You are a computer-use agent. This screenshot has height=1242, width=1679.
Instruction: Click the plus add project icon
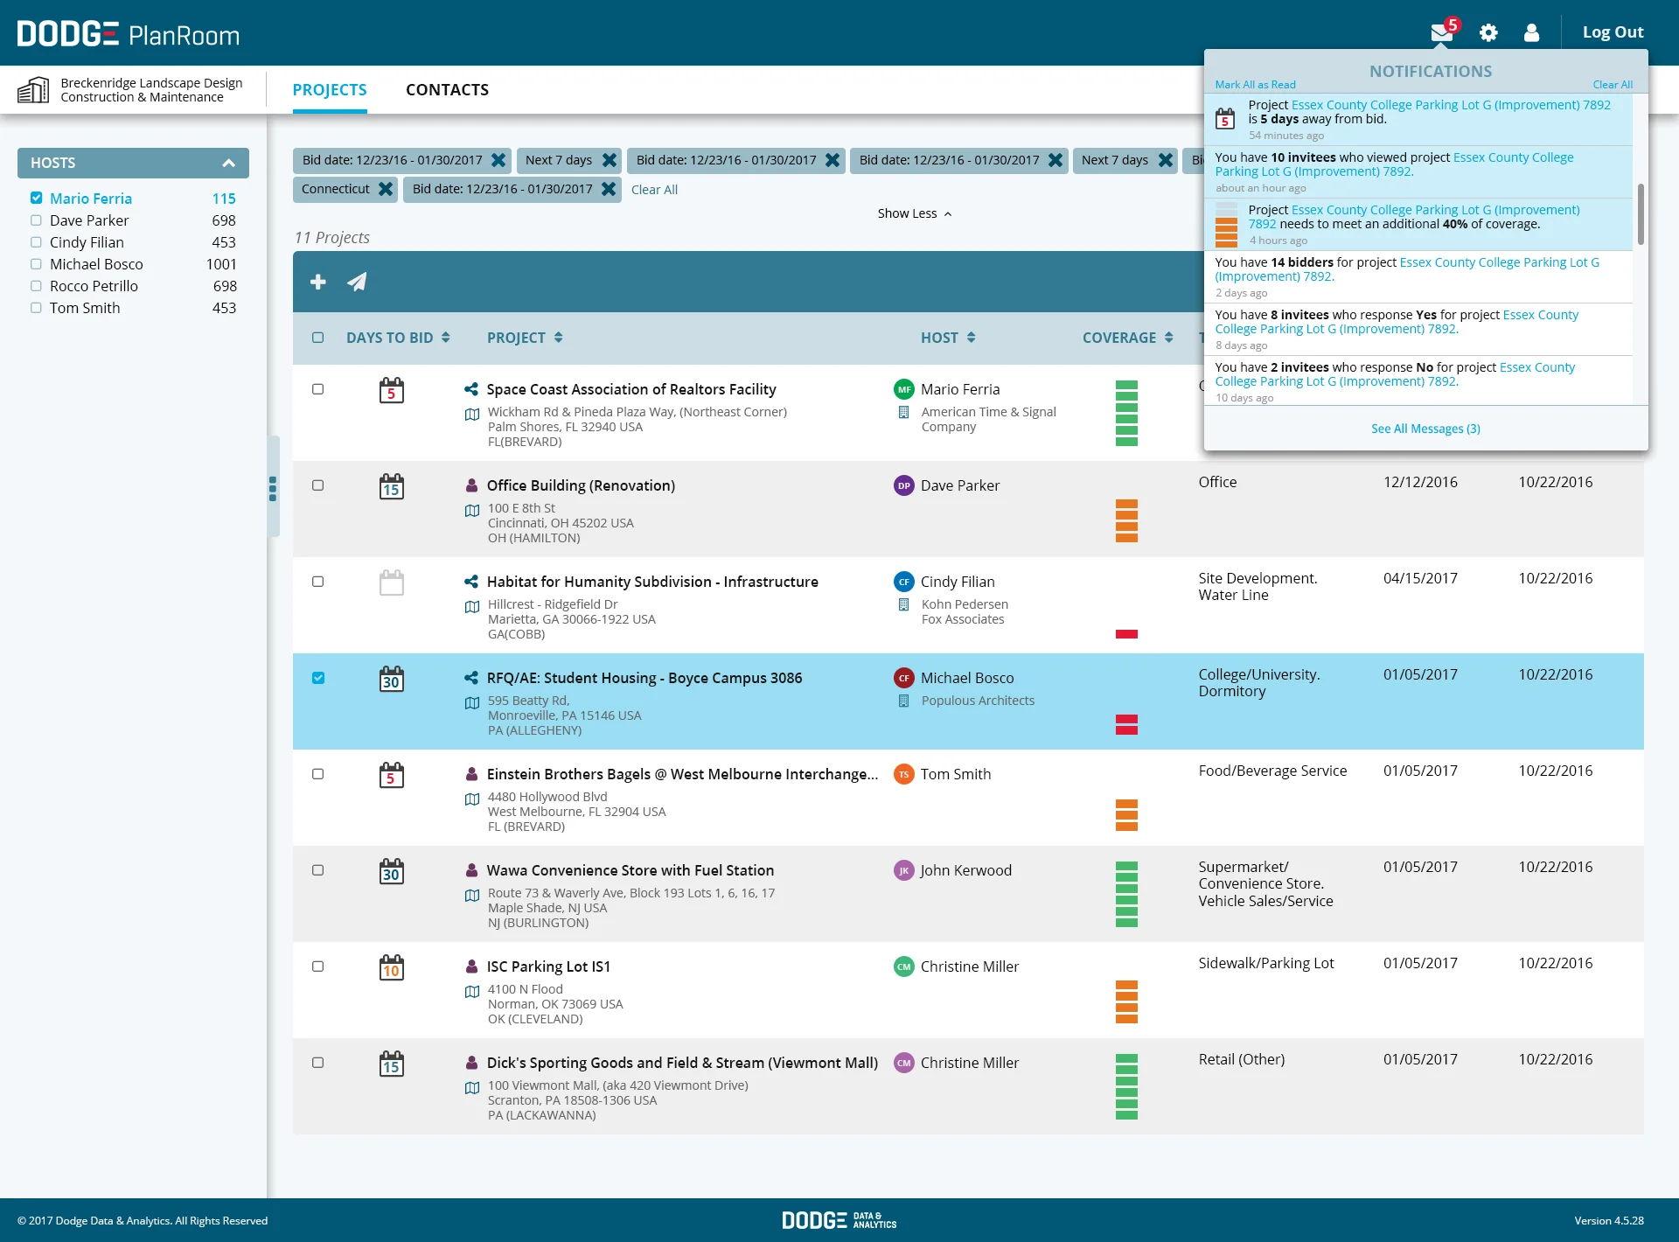pos(318,282)
